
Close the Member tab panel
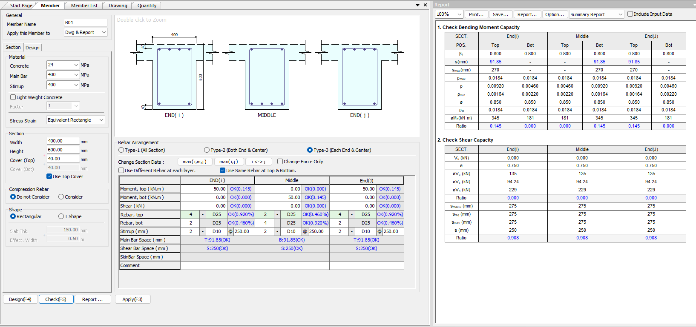tap(425, 5)
